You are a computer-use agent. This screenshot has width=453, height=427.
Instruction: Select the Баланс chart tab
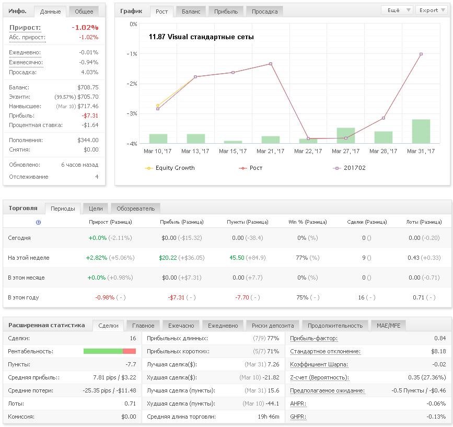(x=191, y=11)
